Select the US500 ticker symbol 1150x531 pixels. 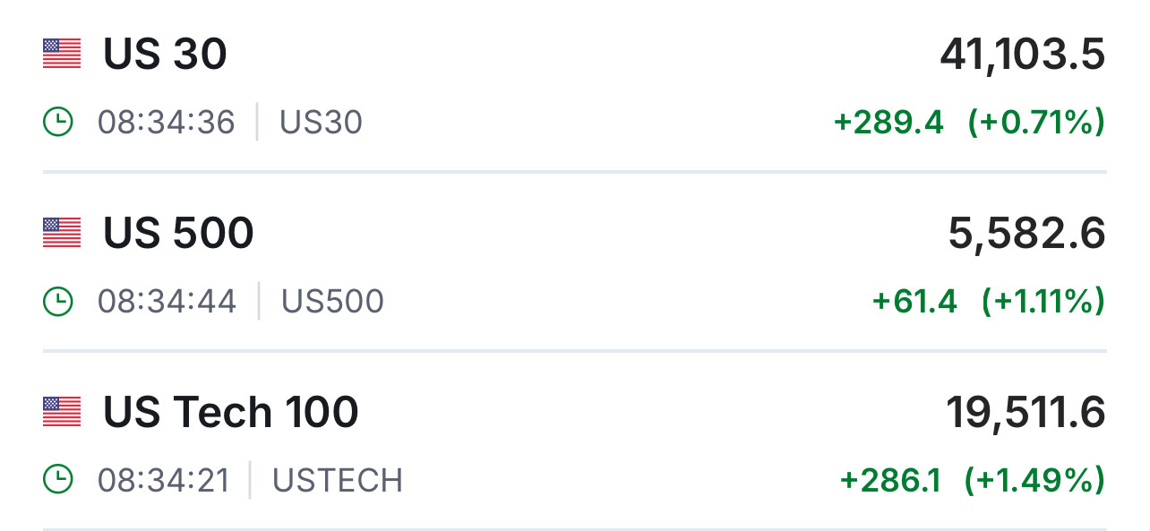point(332,302)
